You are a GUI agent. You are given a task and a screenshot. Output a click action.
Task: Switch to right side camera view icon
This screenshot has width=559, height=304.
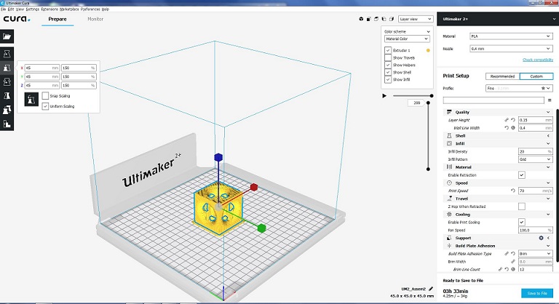point(392,19)
